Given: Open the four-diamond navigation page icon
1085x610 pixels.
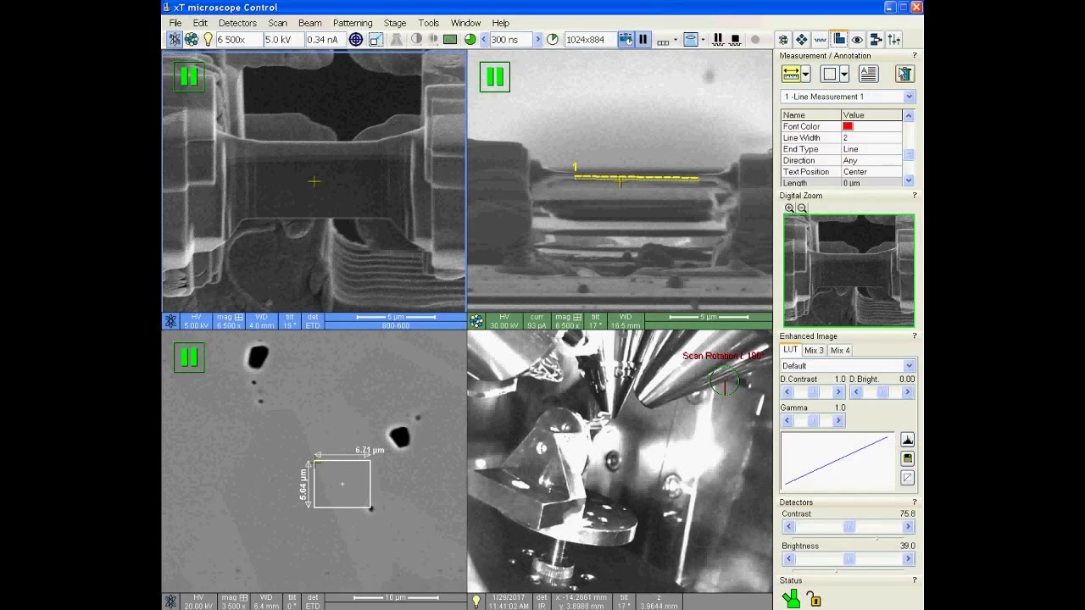Looking at the screenshot, I should click(802, 39).
